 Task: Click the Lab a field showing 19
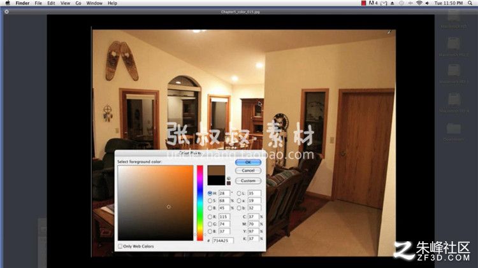coord(254,201)
